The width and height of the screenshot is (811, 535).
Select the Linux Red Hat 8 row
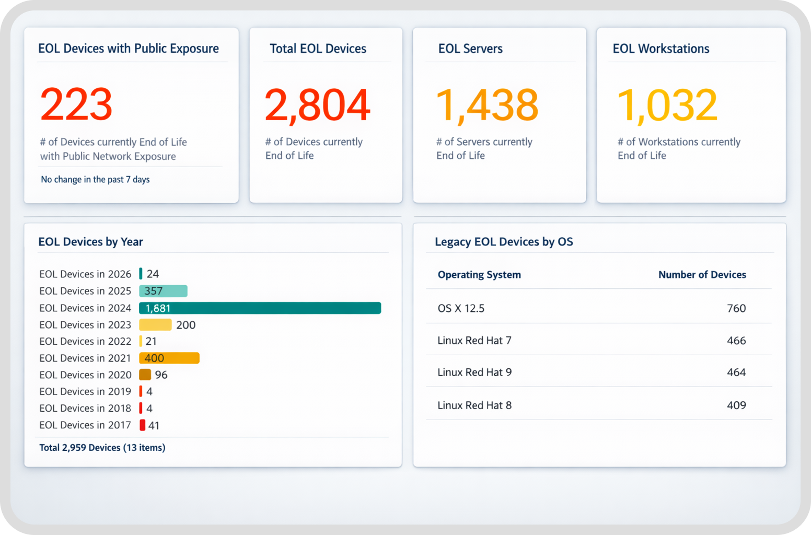pyautogui.click(x=599, y=405)
